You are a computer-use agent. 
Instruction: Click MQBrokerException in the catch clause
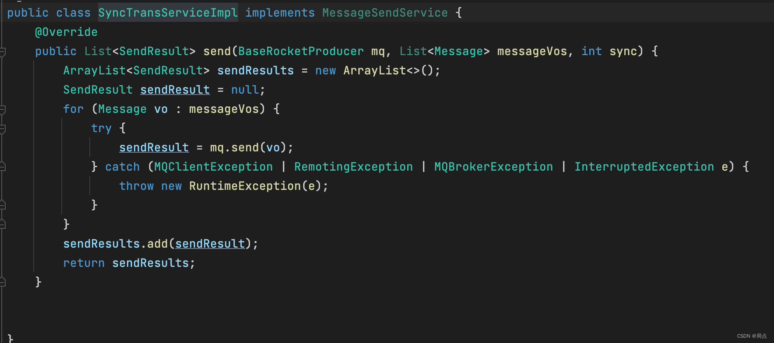click(494, 167)
